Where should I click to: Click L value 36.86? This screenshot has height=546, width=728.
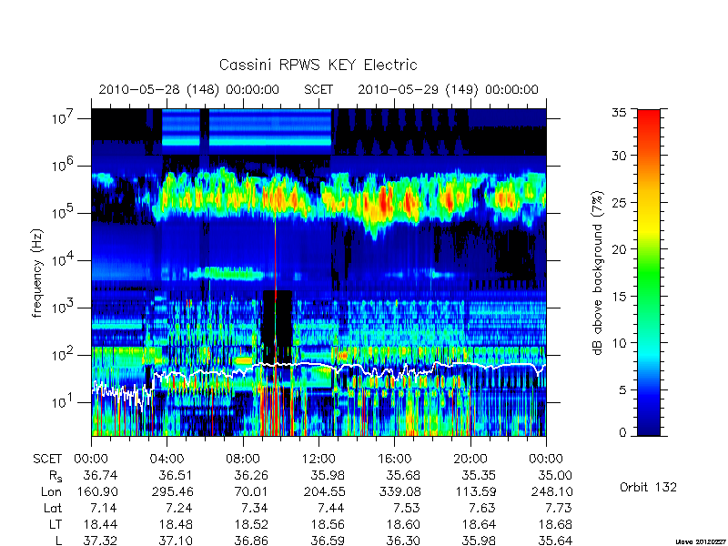point(251,541)
